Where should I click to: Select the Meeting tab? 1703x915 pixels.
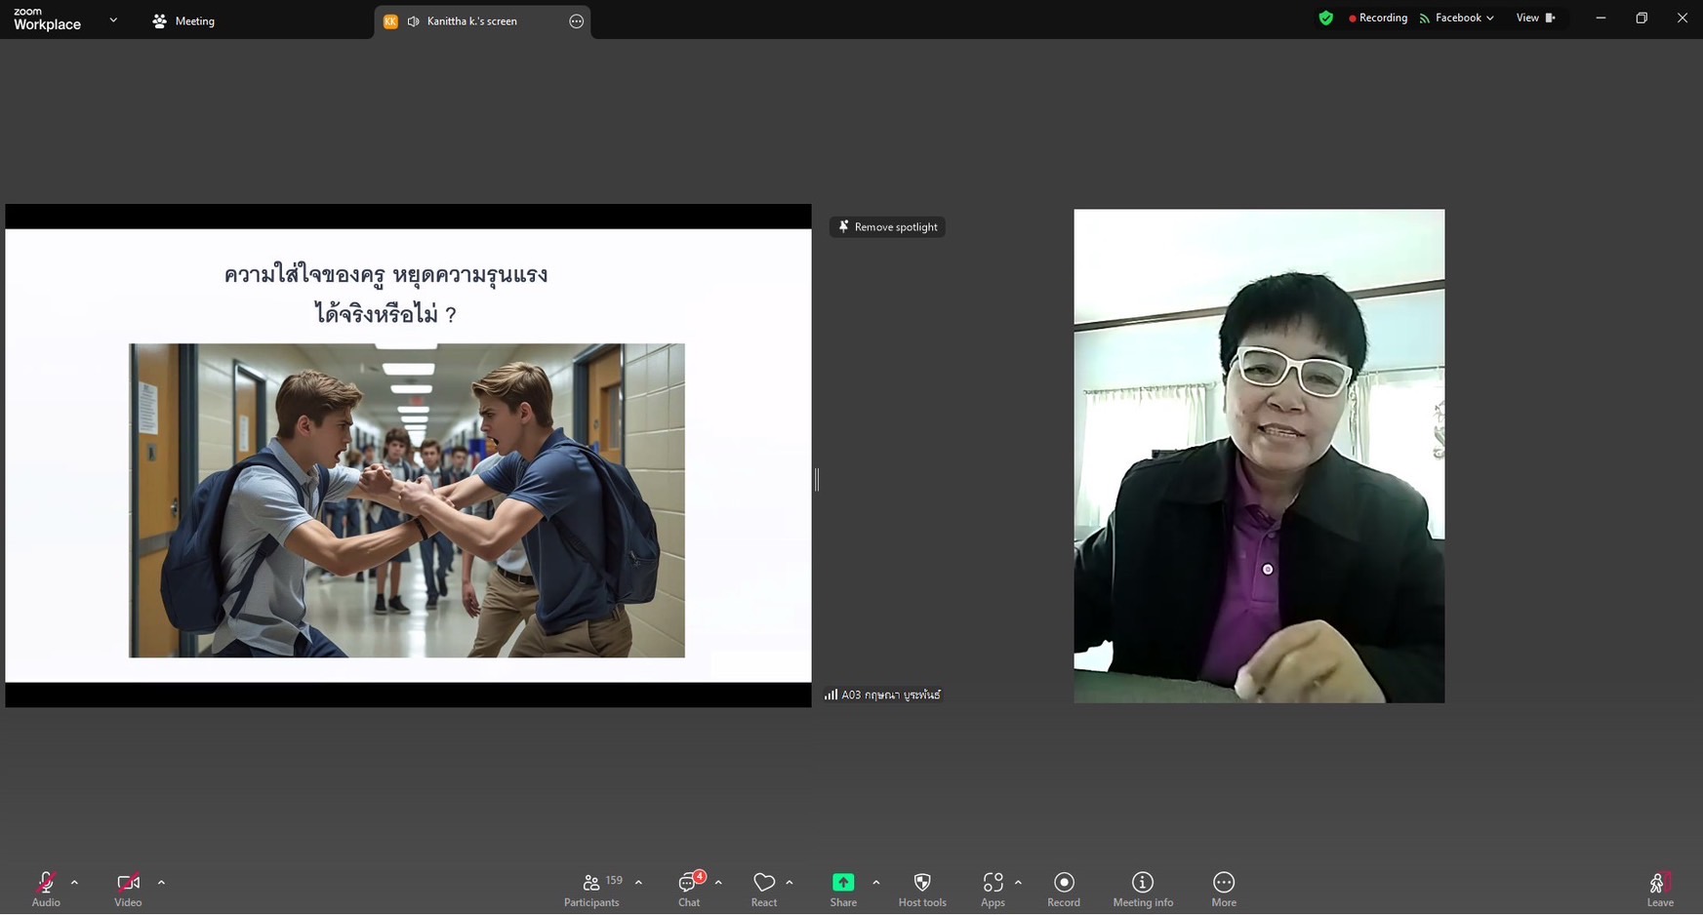pyautogui.click(x=183, y=21)
